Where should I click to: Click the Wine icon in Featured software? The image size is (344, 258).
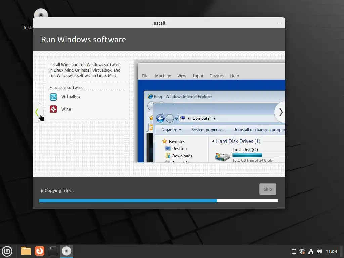pyautogui.click(x=53, y=109)
